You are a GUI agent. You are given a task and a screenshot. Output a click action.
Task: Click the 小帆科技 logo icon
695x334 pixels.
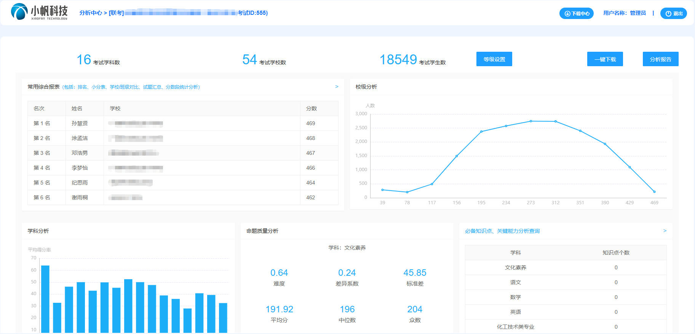(19, 12)
